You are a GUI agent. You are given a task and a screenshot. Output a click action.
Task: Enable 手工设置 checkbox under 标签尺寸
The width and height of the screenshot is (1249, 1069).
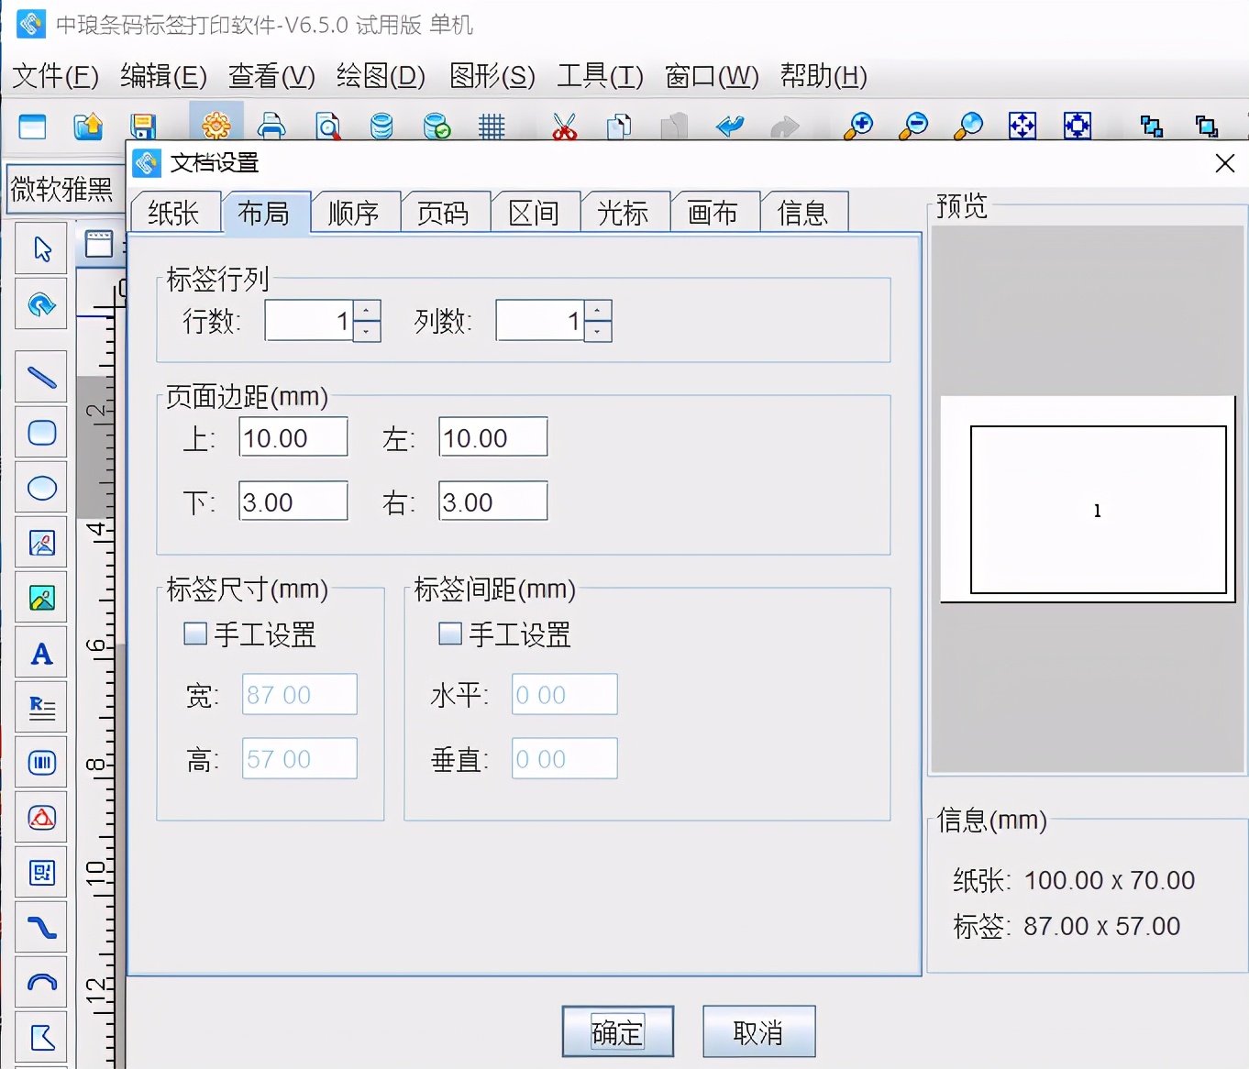coord(195,634)
